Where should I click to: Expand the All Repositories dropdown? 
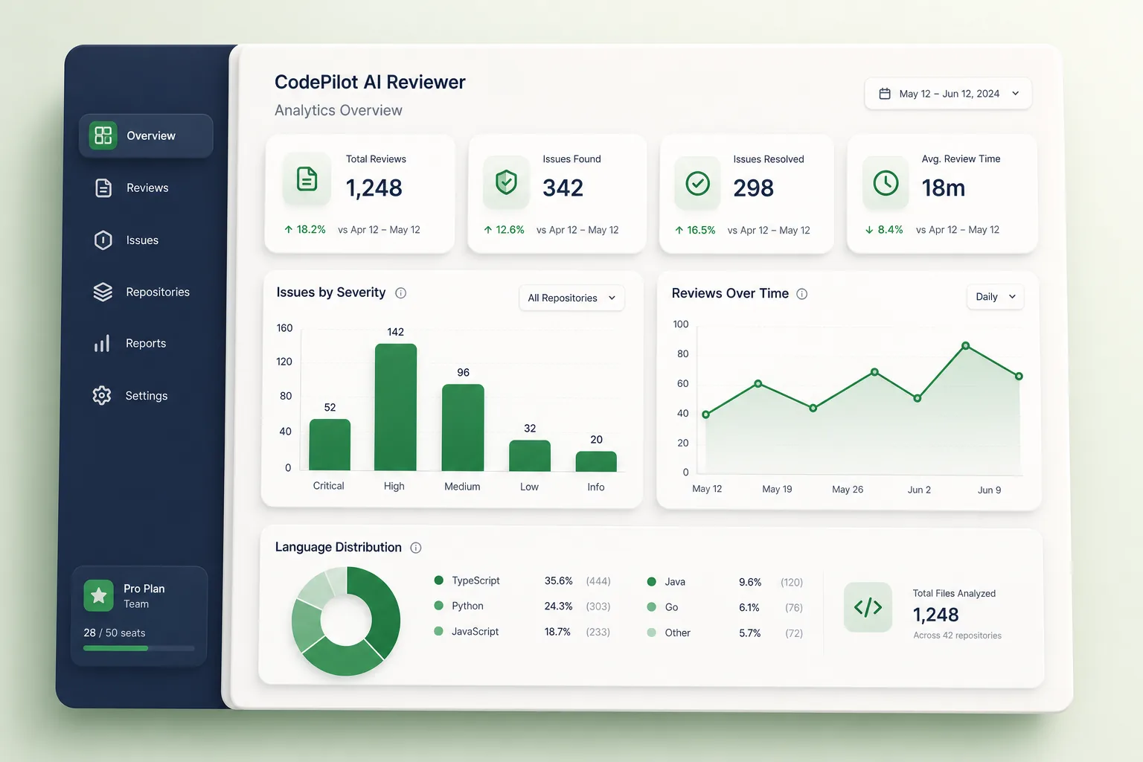(571, 298)
